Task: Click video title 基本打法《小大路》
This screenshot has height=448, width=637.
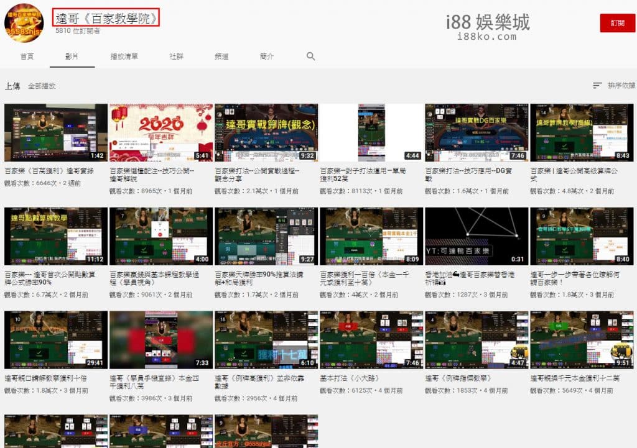Action: [348, 378]
